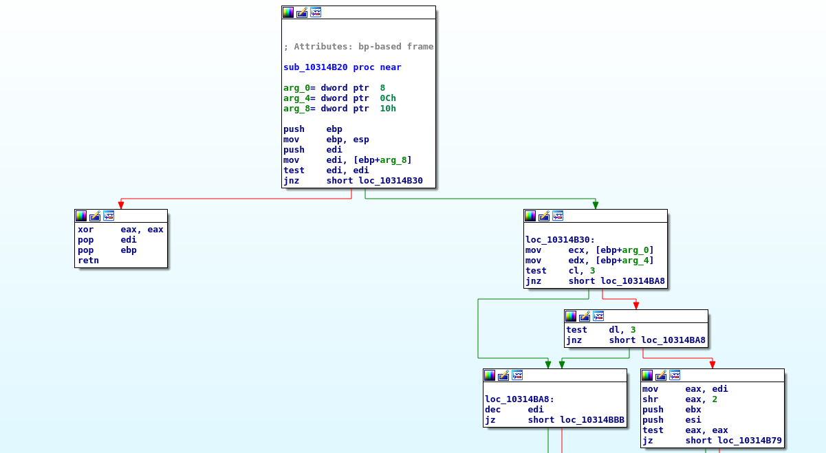Open the color picker on the loc_10314B30 node
The height and width of the screenshot is (453, 826).
[530, 216]
